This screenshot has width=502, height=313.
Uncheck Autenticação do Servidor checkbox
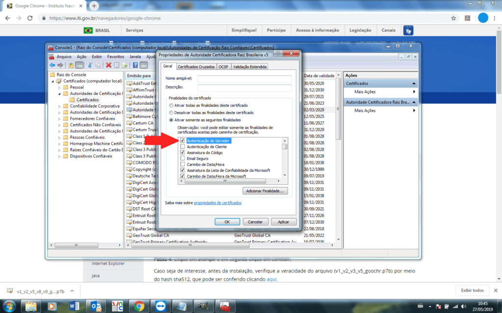click(x=182, y=140)
